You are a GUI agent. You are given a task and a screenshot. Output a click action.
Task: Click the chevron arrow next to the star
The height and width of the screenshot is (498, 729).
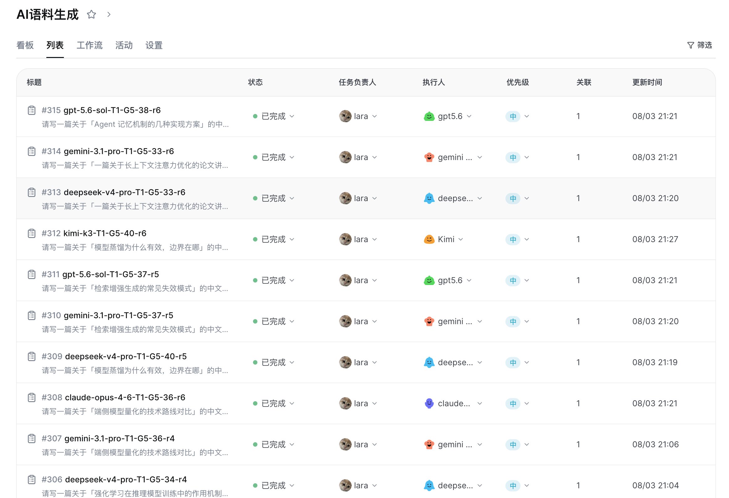(x=109, y=14)
